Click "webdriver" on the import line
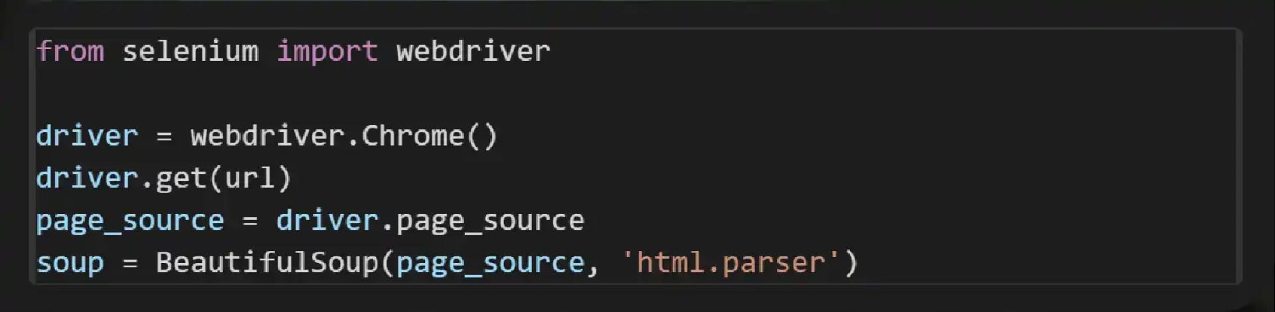This screenshot has height=312, width=1275. [x=473, y=51]
